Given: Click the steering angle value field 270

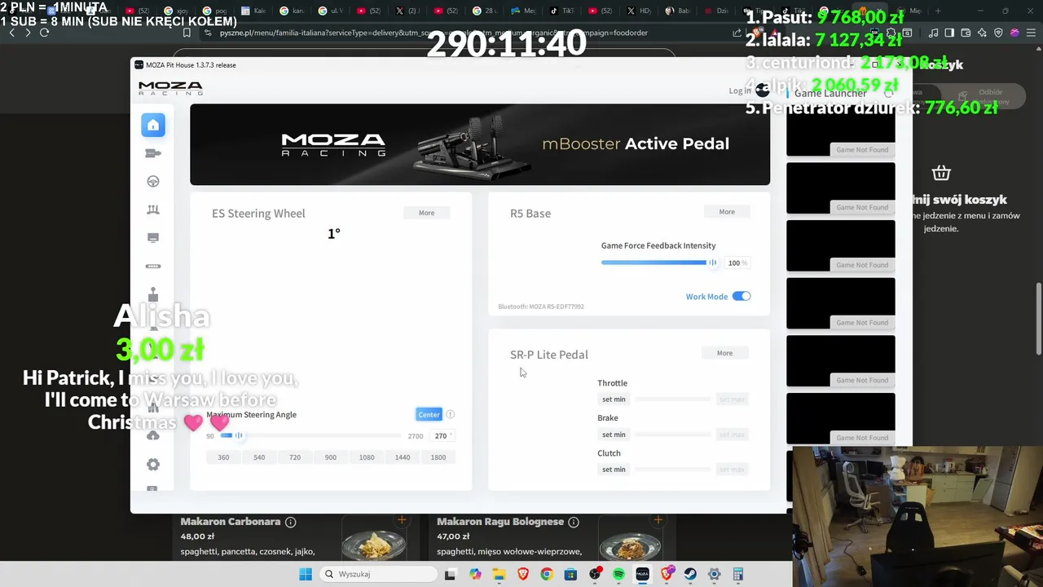Looking at the screenshot, I should [x=441, y=436].
